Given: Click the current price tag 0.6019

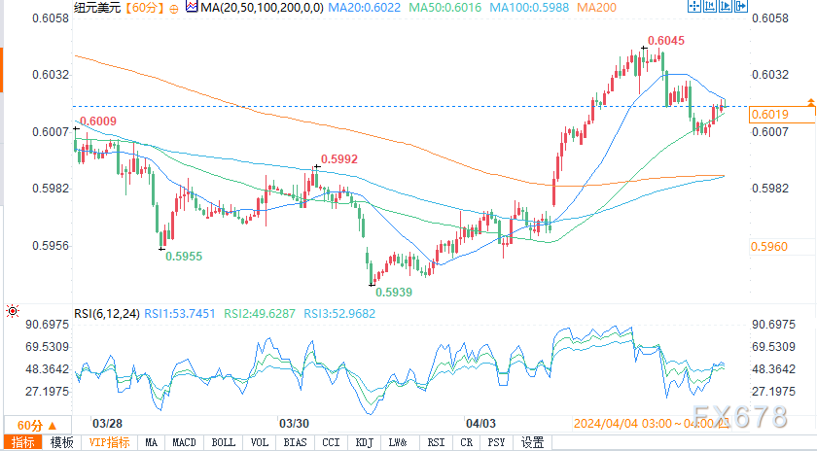Looking at the screenshot, I should point(782,115).
